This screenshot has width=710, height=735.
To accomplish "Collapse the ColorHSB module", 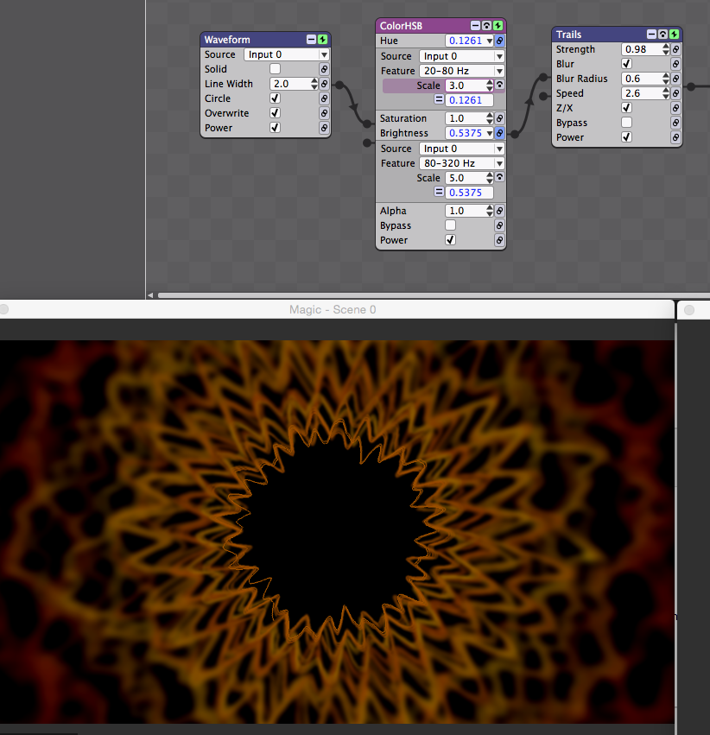I will (x=475, y=26).
